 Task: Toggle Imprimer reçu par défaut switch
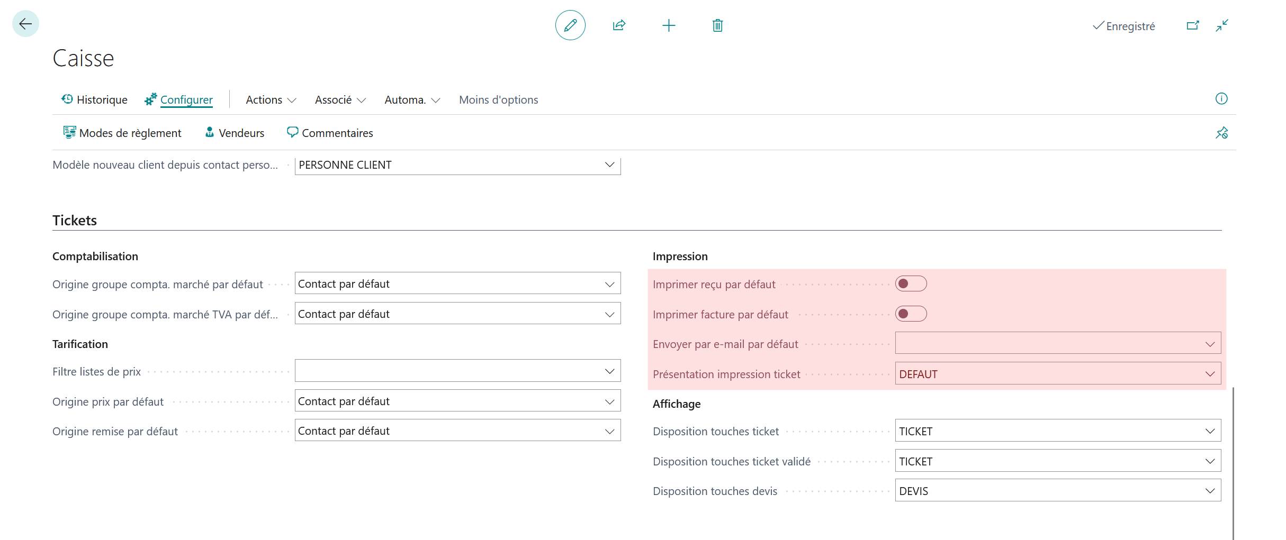[x=911, y=284]
